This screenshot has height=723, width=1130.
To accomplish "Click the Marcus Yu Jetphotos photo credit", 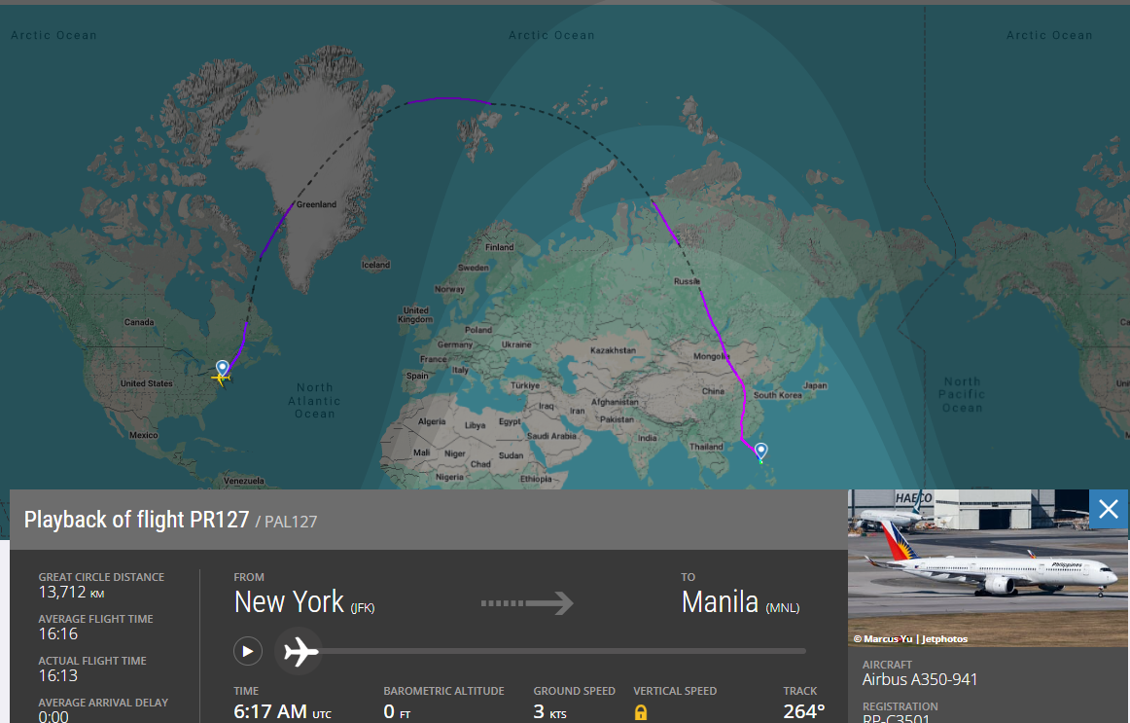I will pyautogui.click(x=910, y=639).
